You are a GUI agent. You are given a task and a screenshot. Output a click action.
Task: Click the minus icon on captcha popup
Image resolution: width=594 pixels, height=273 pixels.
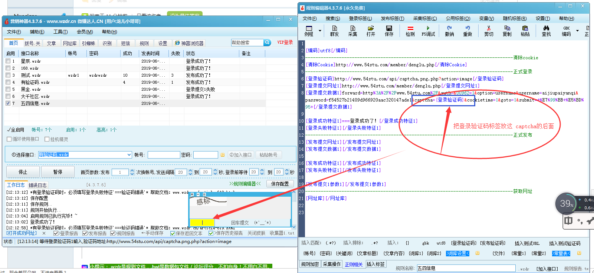coord(198,194)
